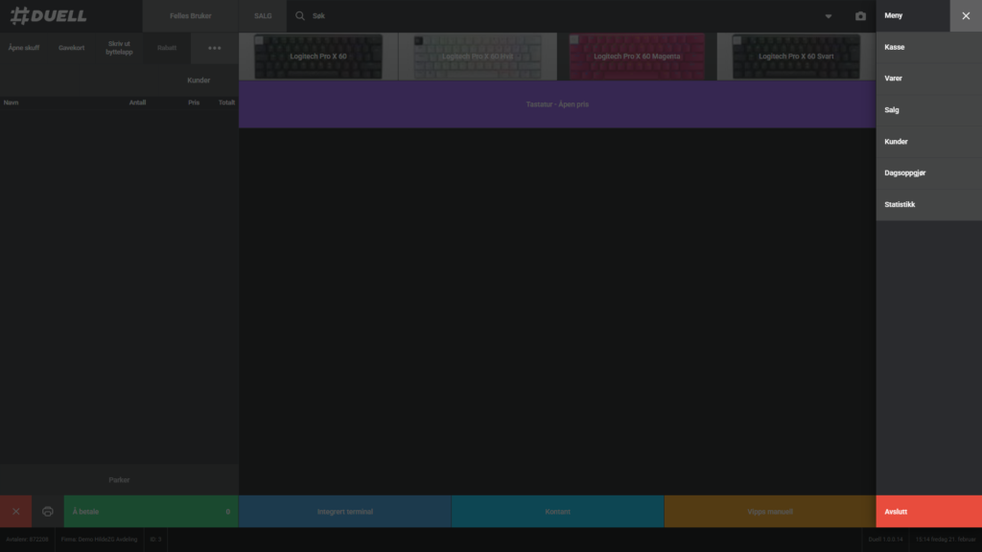The height and width of the screenshot is (552, 982).
Task: Select the Logitech Pro X 60 Magenta product
Action: pos(637,57)
